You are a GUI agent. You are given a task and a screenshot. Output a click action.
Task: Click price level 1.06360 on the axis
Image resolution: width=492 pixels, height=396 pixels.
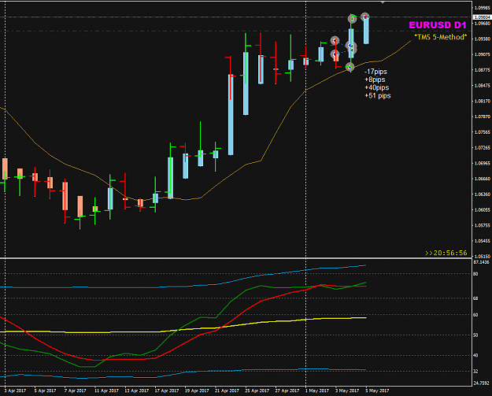point(483,194)
